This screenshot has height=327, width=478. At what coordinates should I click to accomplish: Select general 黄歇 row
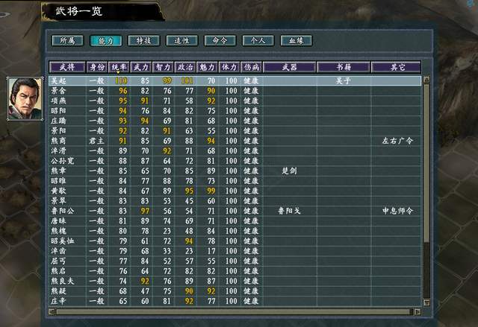(235, 191)
